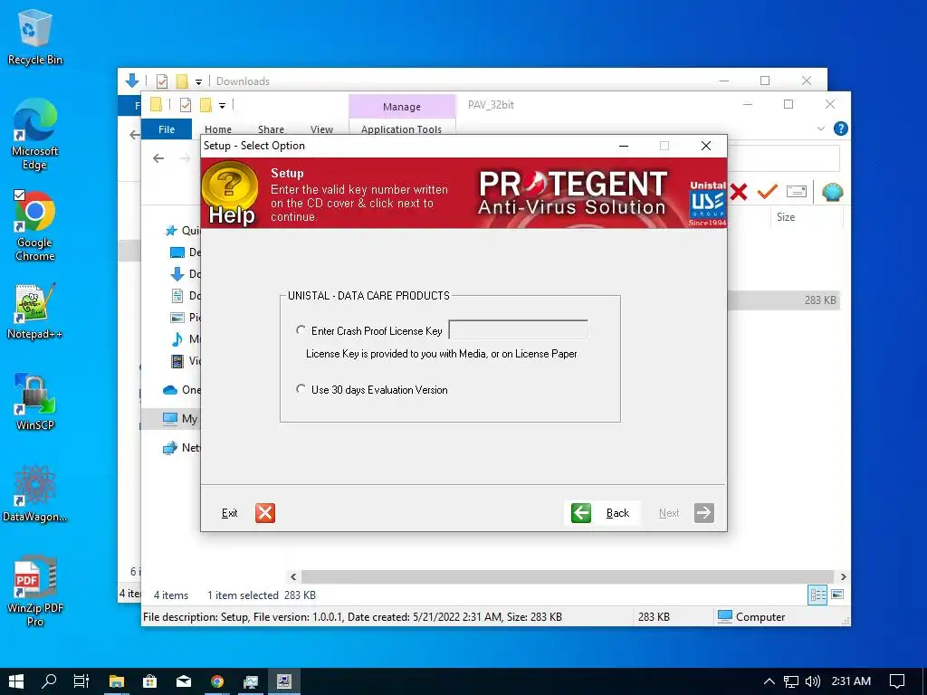Click the Back button label

click(617, 513)
